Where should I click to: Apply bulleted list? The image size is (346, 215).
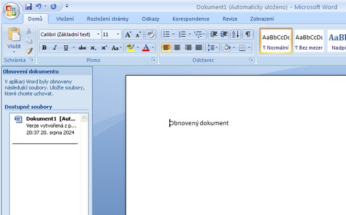click(x=166, y=35)
